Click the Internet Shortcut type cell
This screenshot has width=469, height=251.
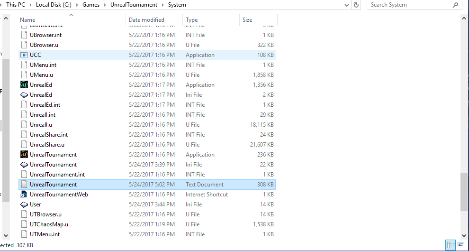[207, 195]
